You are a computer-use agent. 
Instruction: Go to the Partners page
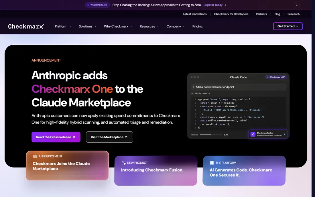click(x=261, y=14)
